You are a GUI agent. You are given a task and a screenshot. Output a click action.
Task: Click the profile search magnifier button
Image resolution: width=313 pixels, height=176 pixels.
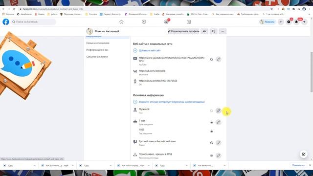[x=213, y=31]
